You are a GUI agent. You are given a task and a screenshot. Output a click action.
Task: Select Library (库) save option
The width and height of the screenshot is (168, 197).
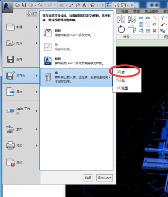tap(76, 77)
